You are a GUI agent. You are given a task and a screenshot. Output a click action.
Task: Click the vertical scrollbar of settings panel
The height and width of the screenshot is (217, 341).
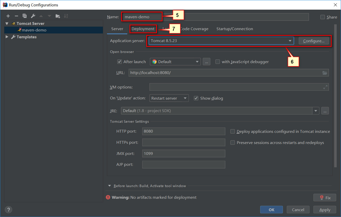click(x=335, y=96)
